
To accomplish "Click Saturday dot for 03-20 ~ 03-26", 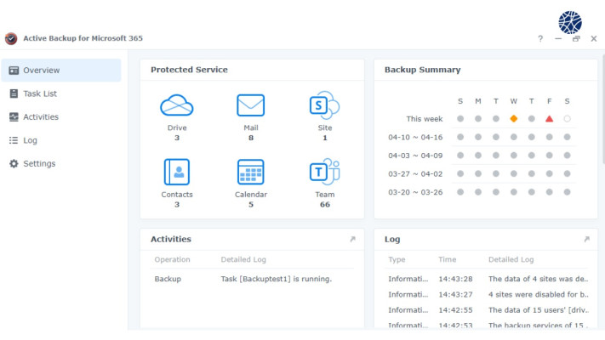I will pyautogui.click(x=567, y=192).
